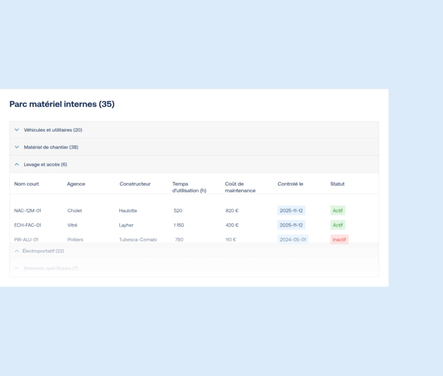This screenshot has height=376, width=443.
Task: Select the 2025-11-12 date for ECH-FAC-01
Action: tap(291, 225)
